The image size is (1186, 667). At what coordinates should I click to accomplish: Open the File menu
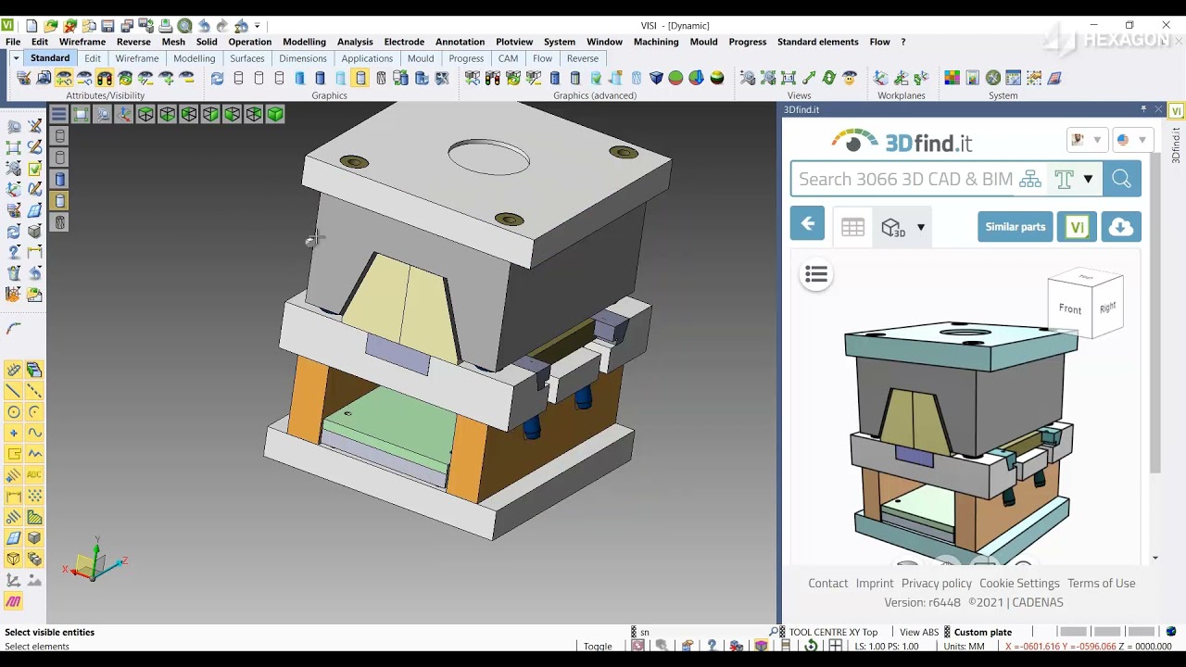pos(13,42)
